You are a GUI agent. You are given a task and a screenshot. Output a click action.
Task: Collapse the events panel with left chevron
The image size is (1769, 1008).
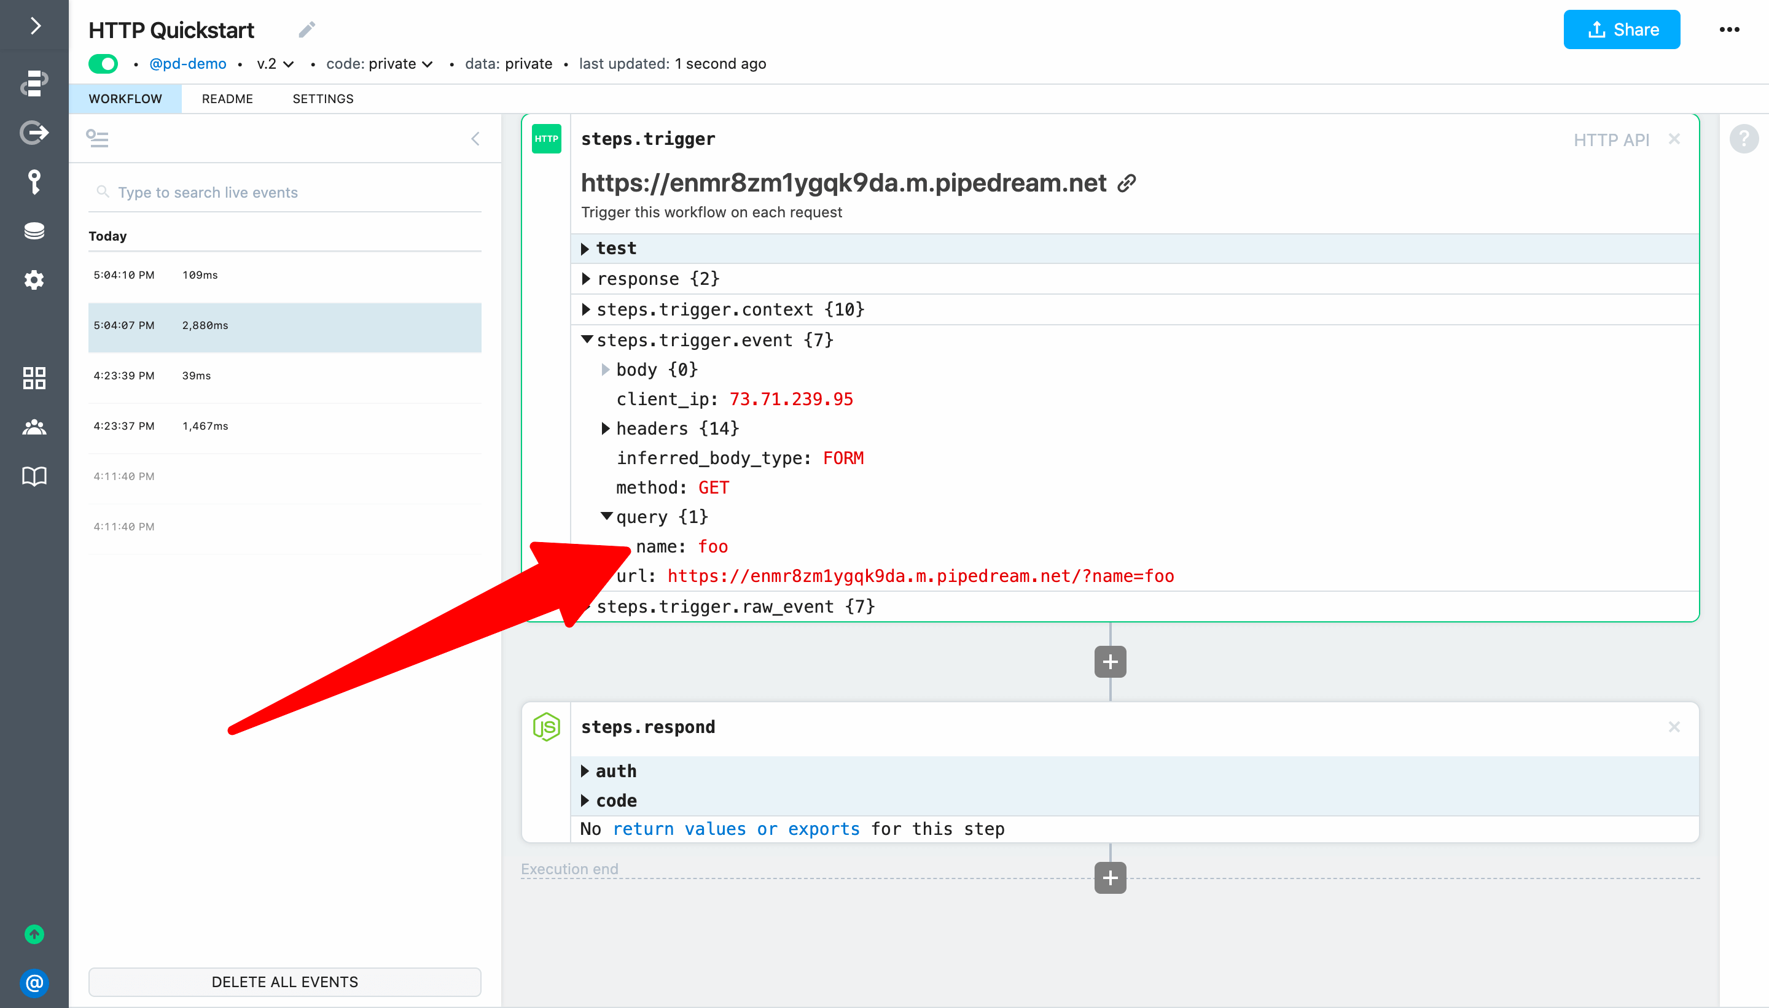(475, 139)
